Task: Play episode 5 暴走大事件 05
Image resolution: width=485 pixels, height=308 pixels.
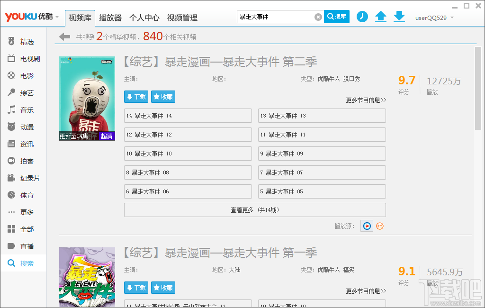Action: click(x=322, y=191)
